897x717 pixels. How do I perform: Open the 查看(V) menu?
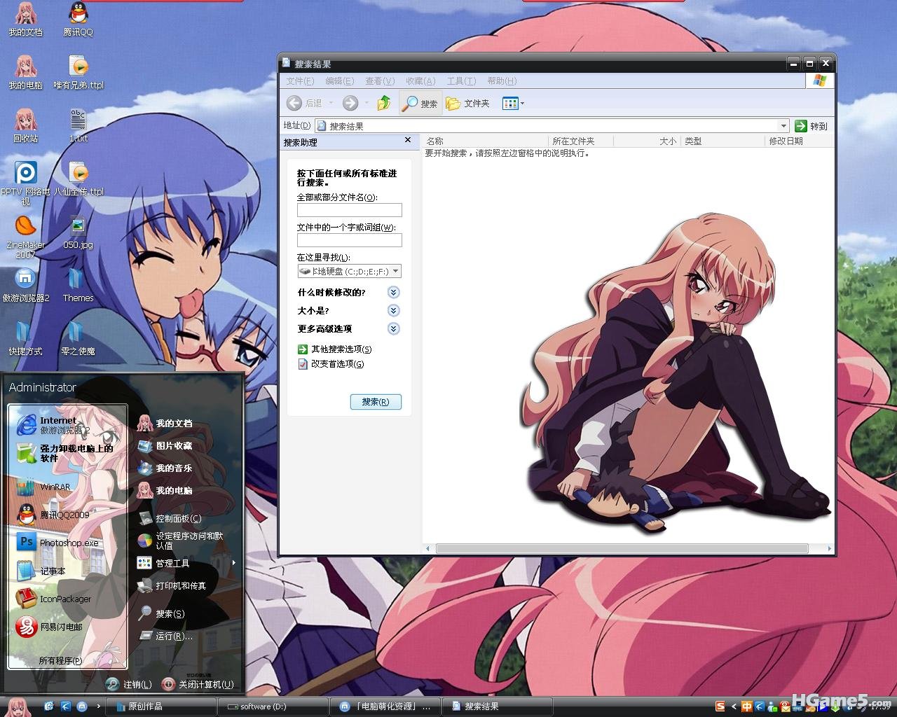pyautogui.click(x=380, y=81)
